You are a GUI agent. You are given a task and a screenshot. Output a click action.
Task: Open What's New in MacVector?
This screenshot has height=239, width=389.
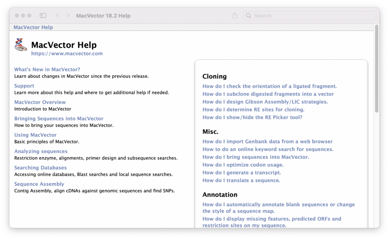[47, 70]
